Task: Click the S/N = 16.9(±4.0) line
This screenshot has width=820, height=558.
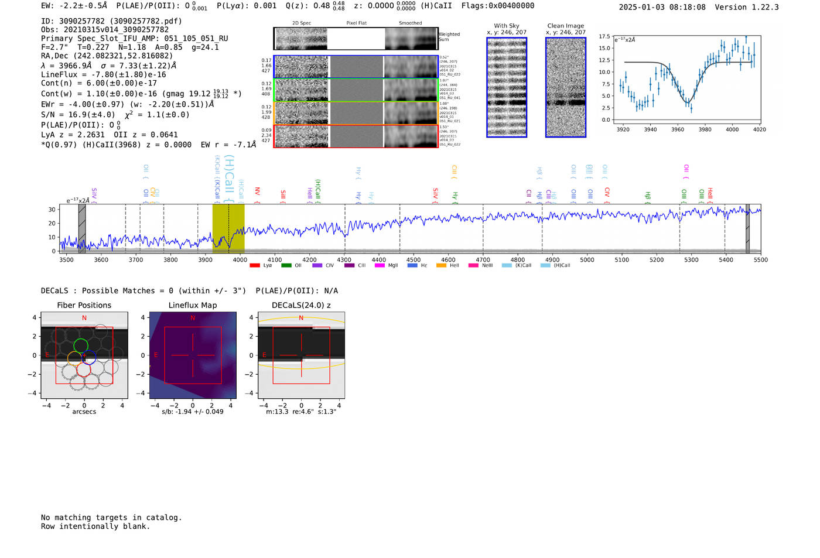Action: 115,115
